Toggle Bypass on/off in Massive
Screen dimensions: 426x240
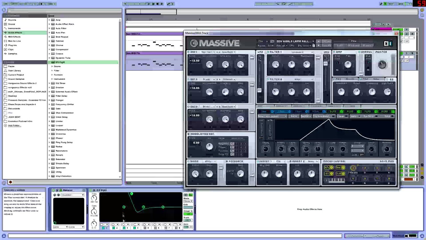tap(360, 52)
